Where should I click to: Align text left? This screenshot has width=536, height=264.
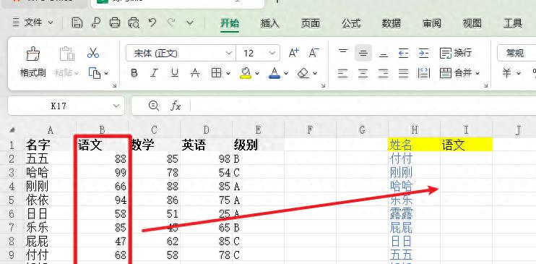pos(343,73)
